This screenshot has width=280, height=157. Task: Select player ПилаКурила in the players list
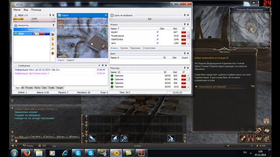pyautogui.click(x=117, y=36)
